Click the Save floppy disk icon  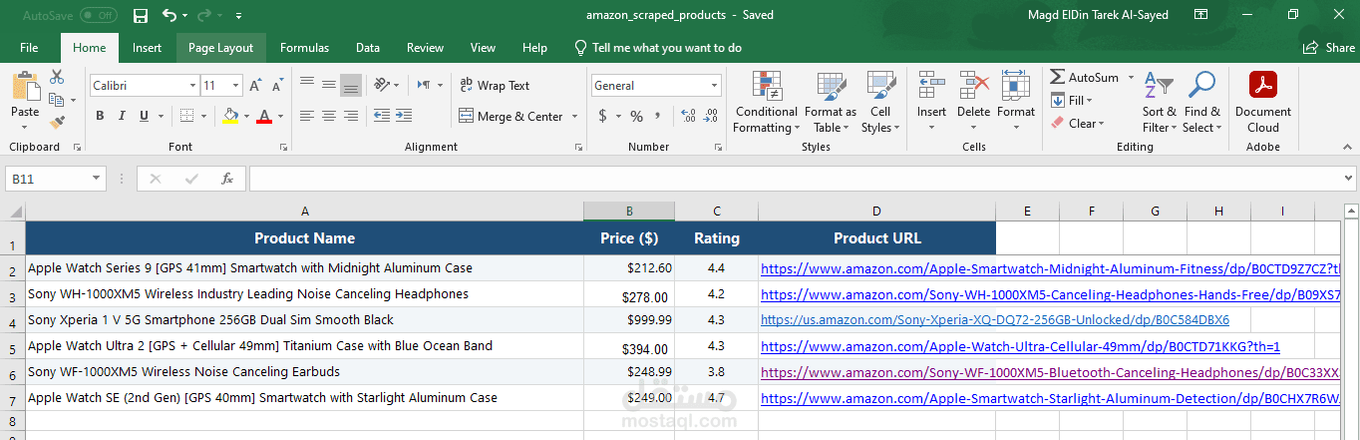point(141,16)
